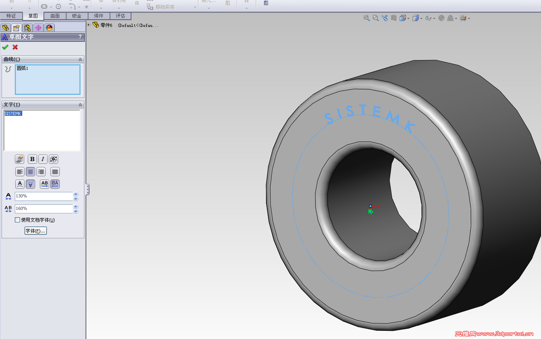The width and height of the screenshot is (541, 339).
Task: Set text alignment to center
Action: 30,172
